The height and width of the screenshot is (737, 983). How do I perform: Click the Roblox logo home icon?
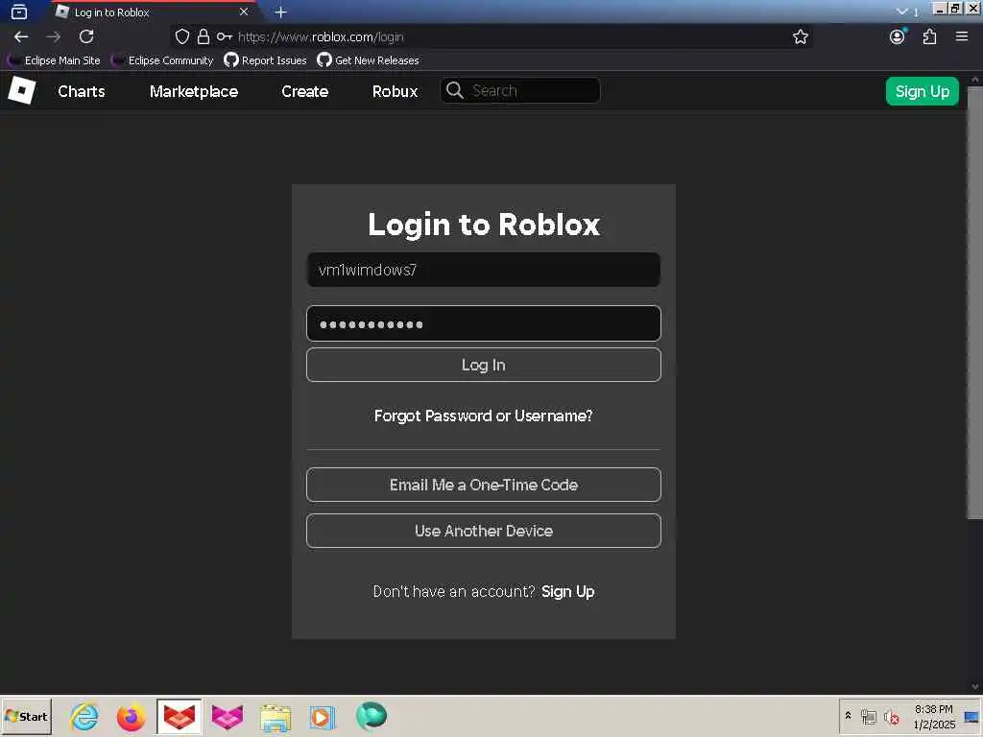coord(22,91)
